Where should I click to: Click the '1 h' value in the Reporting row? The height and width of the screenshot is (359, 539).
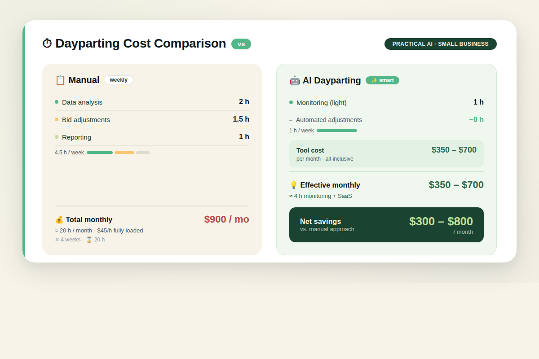coord(244,137)
